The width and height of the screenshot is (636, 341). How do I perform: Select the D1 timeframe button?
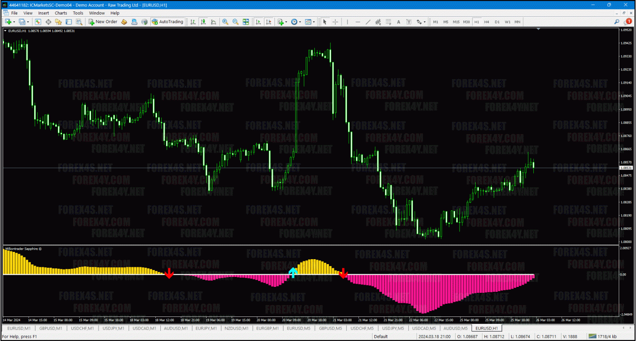pyautogui.click(x=496, y=21)
